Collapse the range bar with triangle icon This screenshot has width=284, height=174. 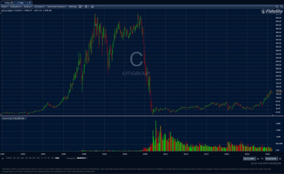[3, 158]
